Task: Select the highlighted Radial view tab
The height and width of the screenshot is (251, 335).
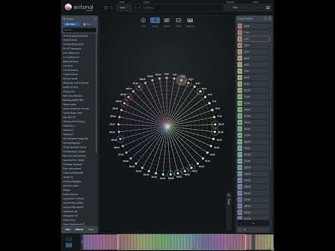Action: coord(155,20)
